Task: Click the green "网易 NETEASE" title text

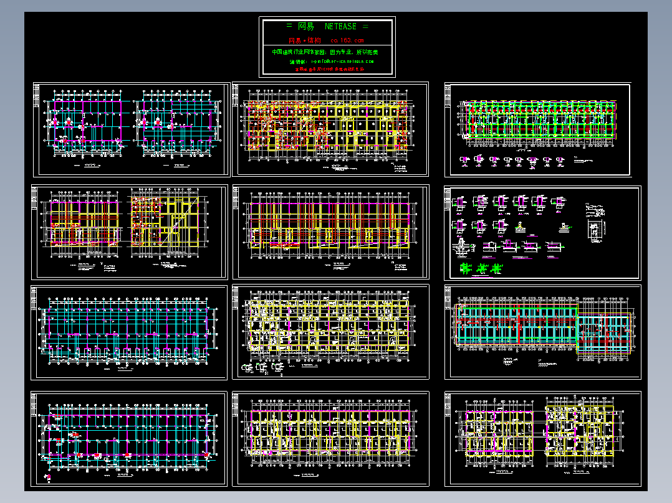Action: 327,27
